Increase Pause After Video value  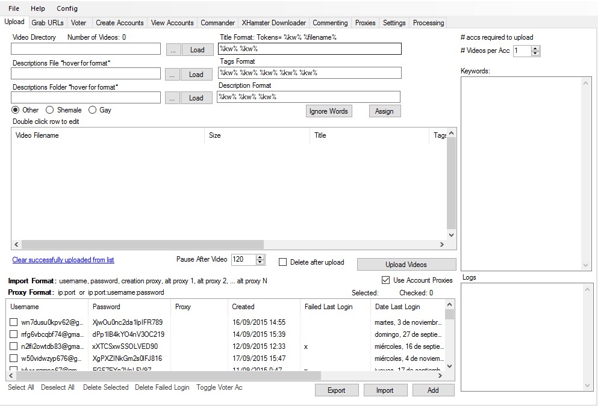click(x=260, y=257)
